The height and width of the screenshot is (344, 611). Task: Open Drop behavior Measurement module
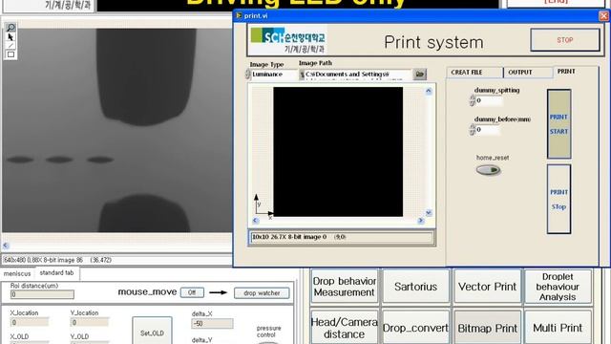coord(344,287)
